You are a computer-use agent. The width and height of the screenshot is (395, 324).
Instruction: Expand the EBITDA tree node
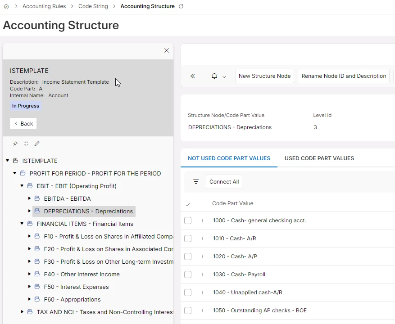point(30,198)
